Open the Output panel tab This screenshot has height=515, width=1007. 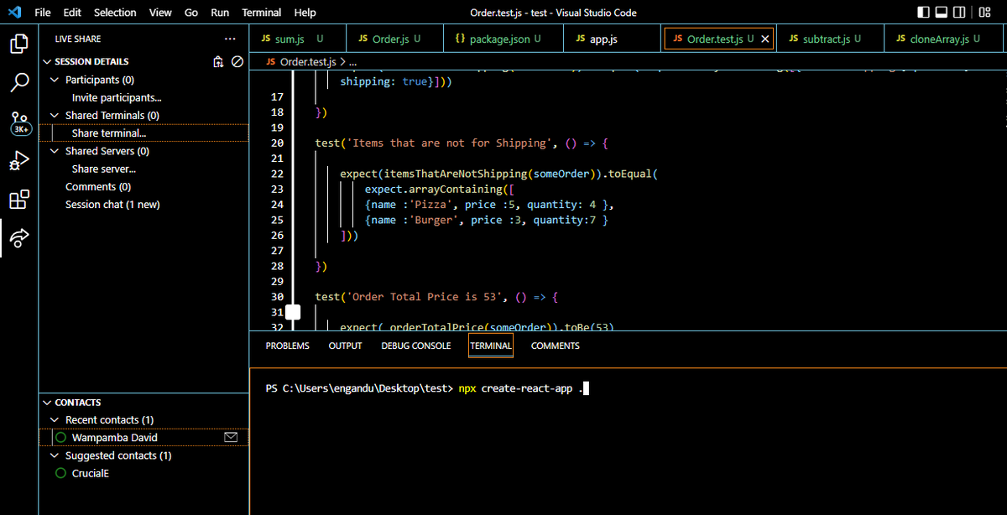[x=345, y=346]
